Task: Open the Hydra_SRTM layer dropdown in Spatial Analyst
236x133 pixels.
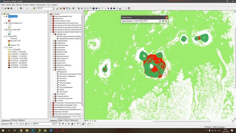Action: tap(160, 21)
